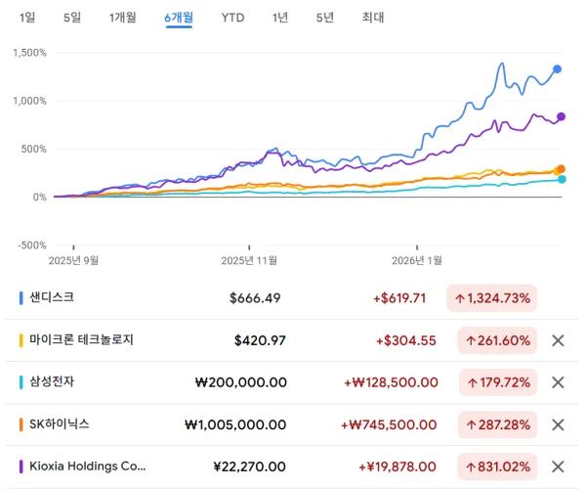Click the 831.02% change badge
The height and width of the screenshot is (489, 586).
click(x=497, y=467)
